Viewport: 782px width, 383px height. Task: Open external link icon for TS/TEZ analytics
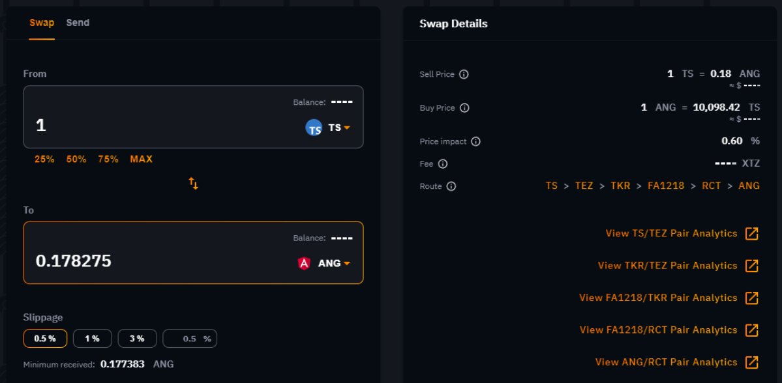[752, 234]
